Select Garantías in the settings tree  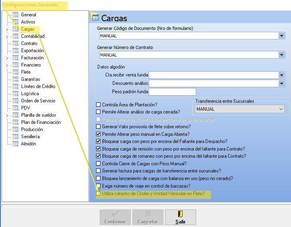tap(30, 79)
